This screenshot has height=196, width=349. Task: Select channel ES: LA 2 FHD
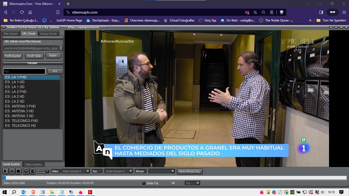pyautogui.click(x=32, y=92)
